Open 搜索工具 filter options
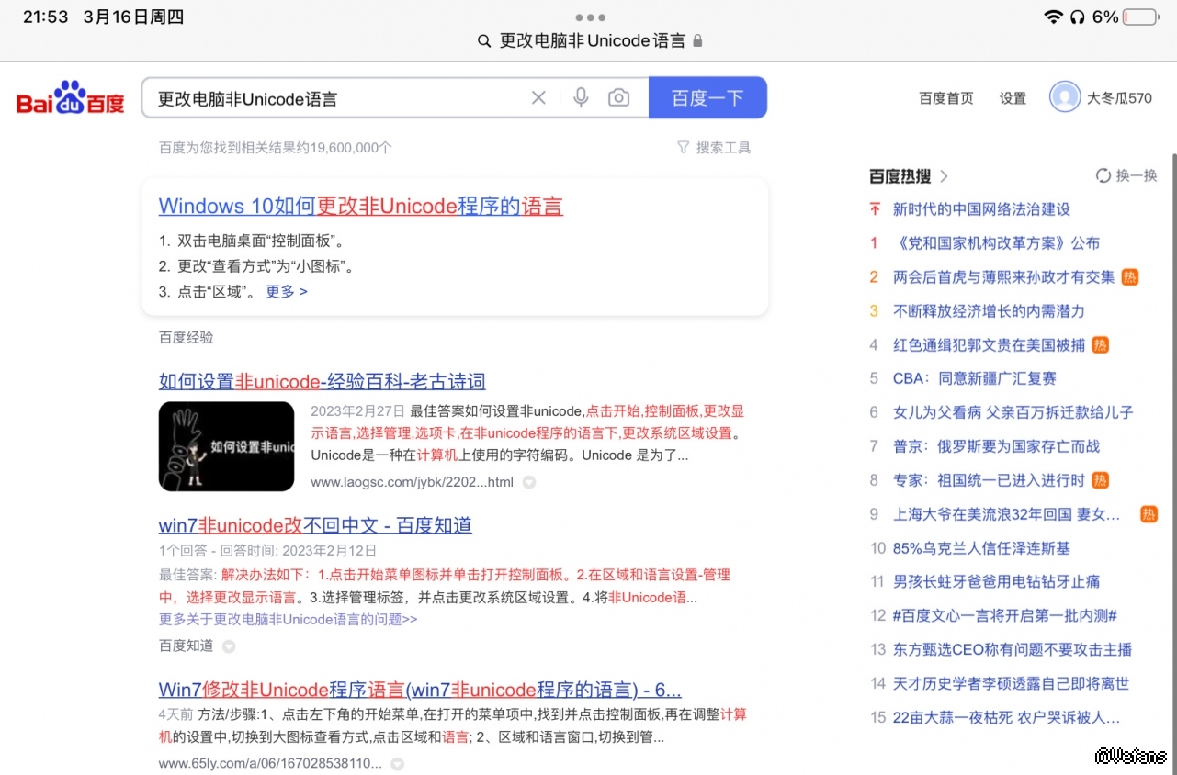The height and width of the screenshot is (775, 1177). coord(714,147)
